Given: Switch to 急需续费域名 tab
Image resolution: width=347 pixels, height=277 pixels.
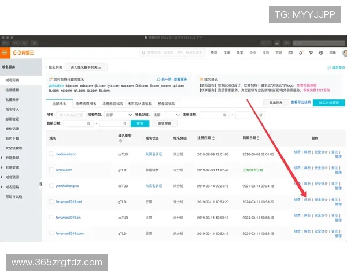Looking at the screenshot, I should [x=86, y=103].
